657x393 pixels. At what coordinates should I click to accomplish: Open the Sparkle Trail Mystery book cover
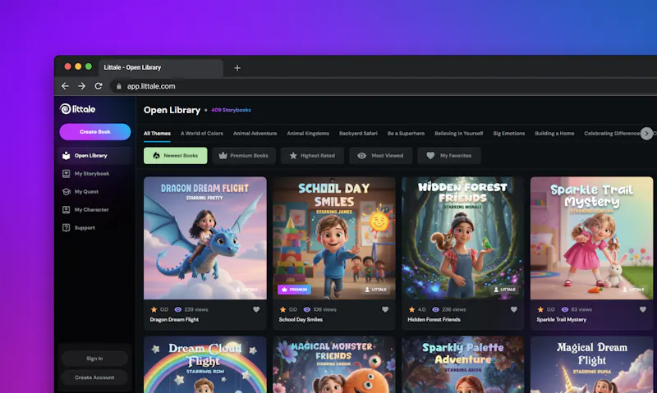tap(591, 238)
